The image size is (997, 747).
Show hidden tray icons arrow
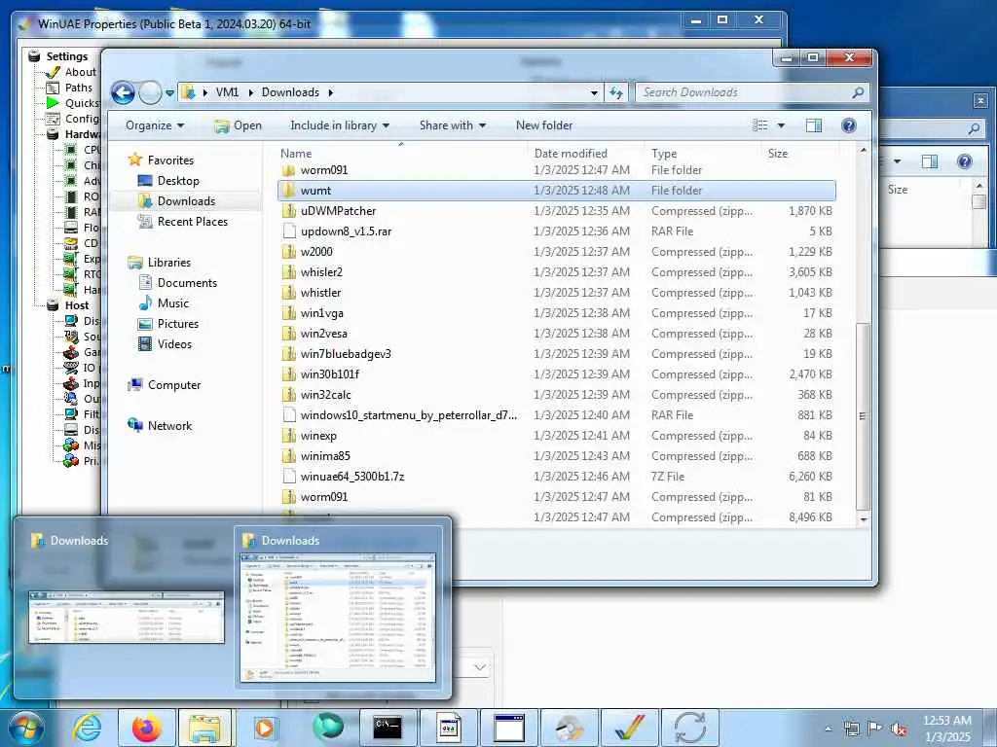tap(828, 729)
